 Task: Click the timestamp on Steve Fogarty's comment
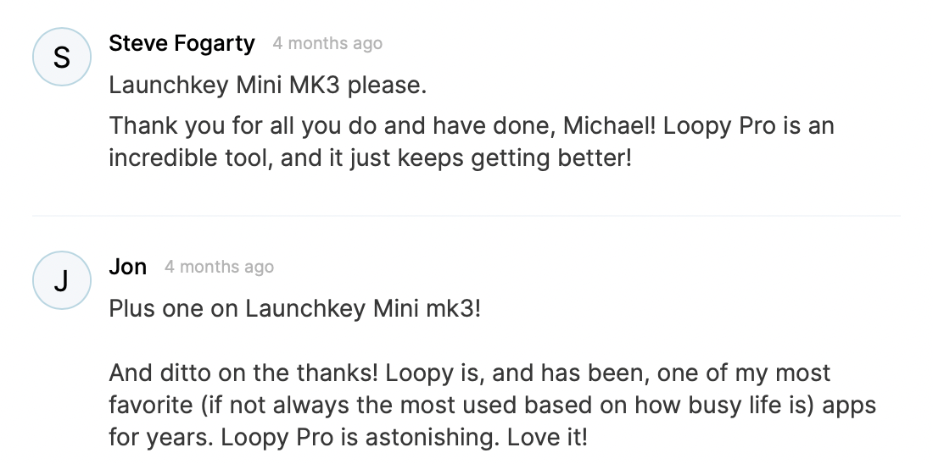(327, 43)
